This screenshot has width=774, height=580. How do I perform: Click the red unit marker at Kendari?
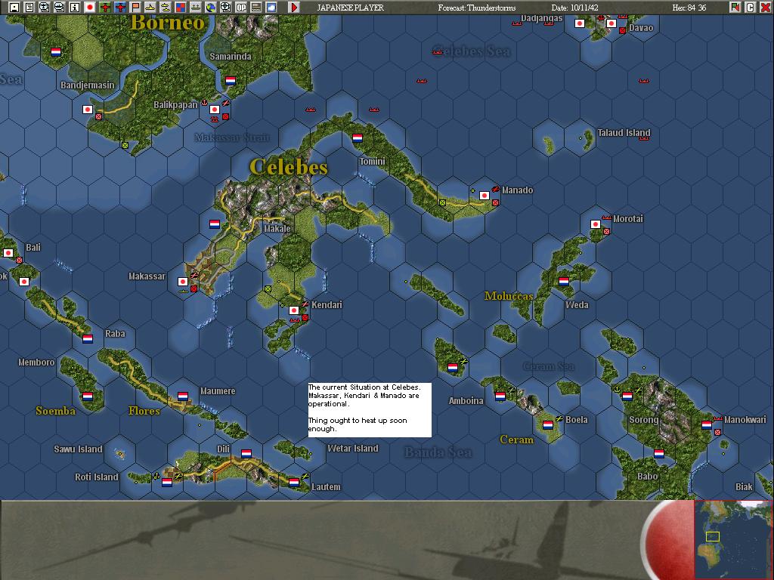pyautogui.click(x=305, y=317)
